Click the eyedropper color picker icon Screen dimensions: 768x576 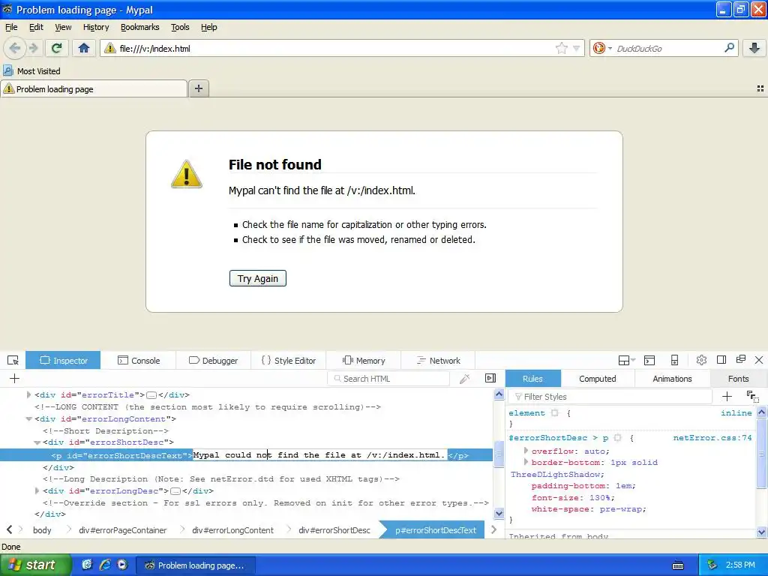click(465, 379)
